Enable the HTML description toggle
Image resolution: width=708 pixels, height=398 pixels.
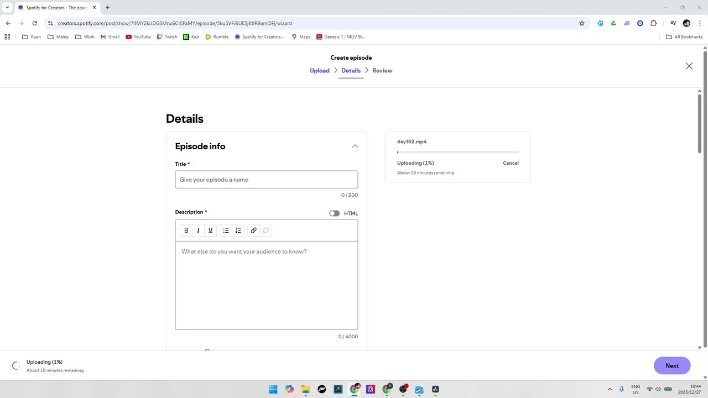(334, 213)
